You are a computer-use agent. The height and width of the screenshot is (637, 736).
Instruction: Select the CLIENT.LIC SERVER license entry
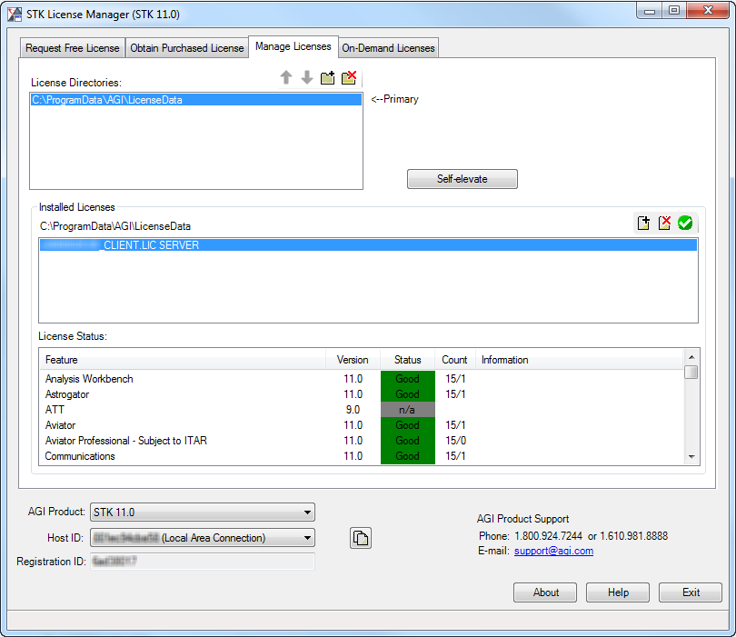(x=369, y=245)
